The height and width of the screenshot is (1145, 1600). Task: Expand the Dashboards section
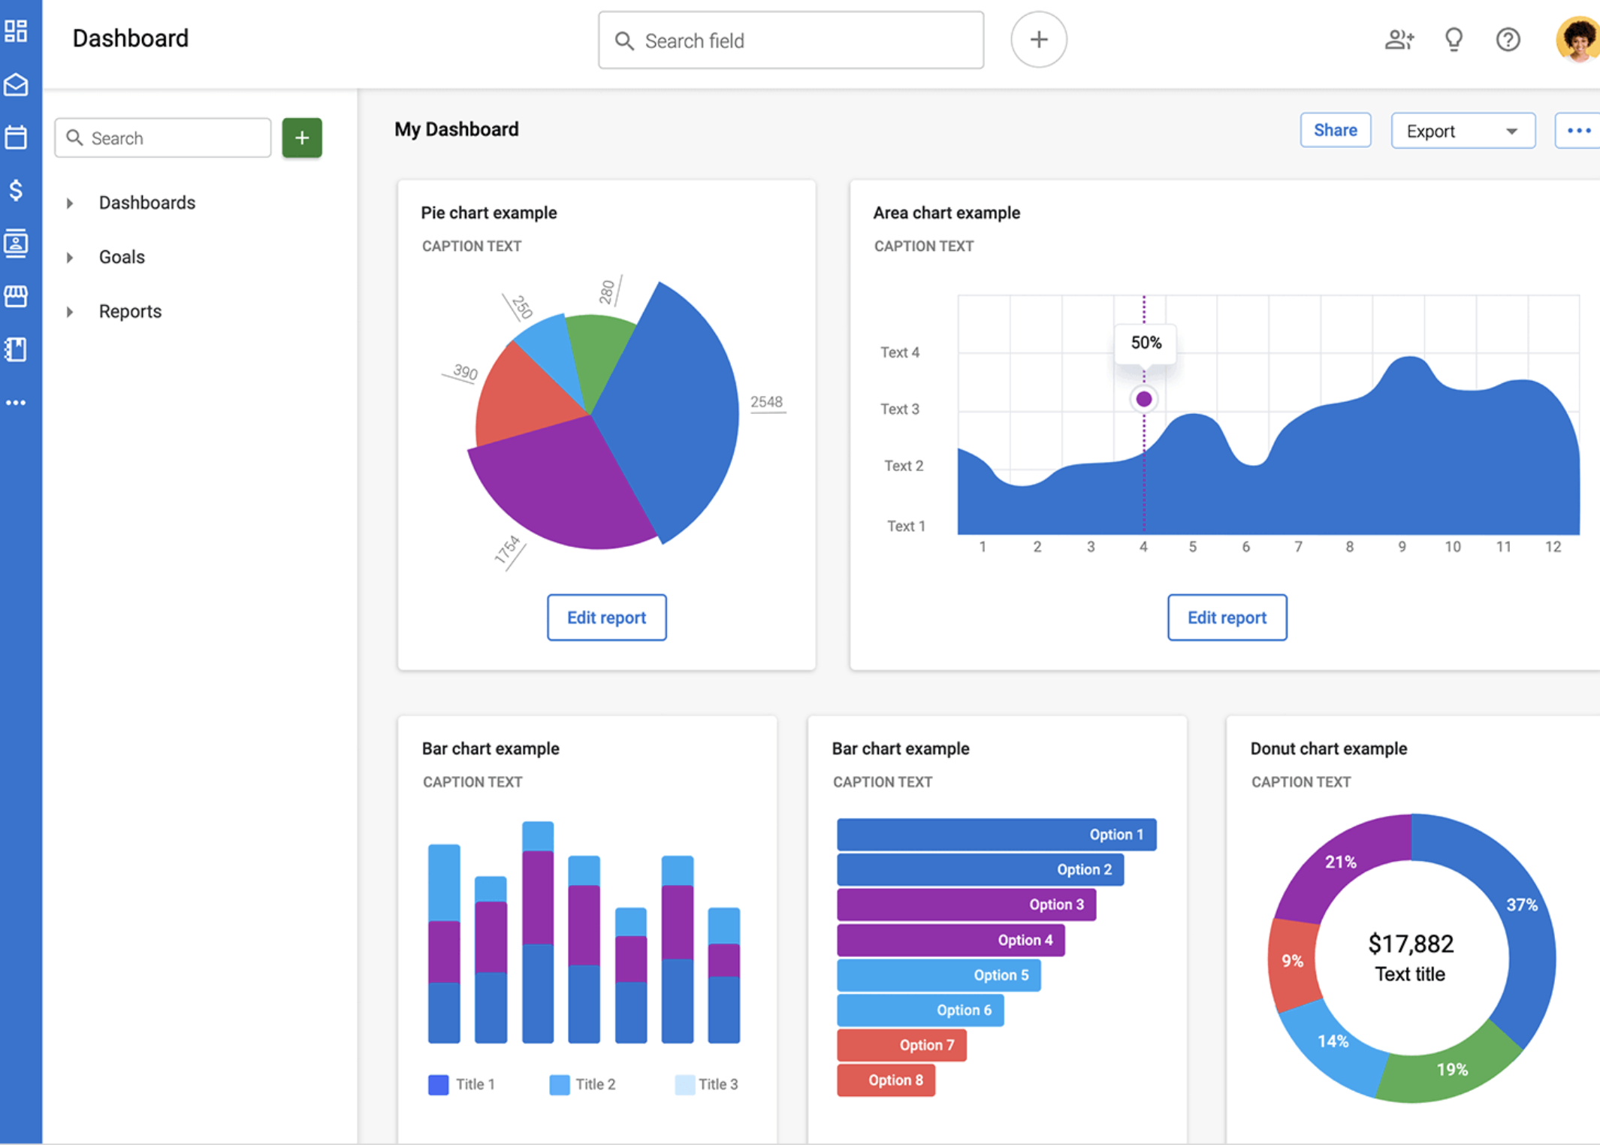(x=146, y=202)
